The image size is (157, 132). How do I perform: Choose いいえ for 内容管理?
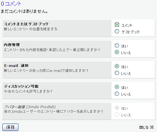[117, 52]
